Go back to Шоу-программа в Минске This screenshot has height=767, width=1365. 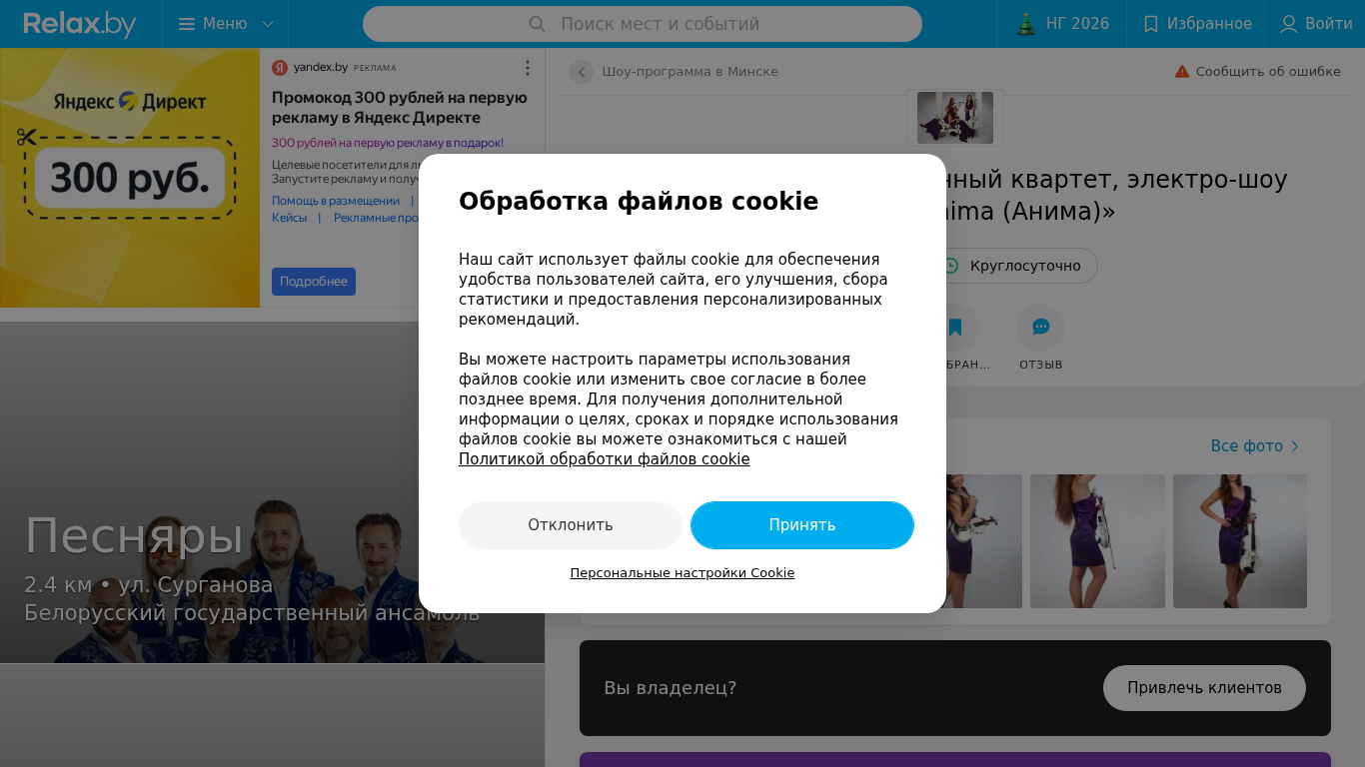click(x=582, y=72)
